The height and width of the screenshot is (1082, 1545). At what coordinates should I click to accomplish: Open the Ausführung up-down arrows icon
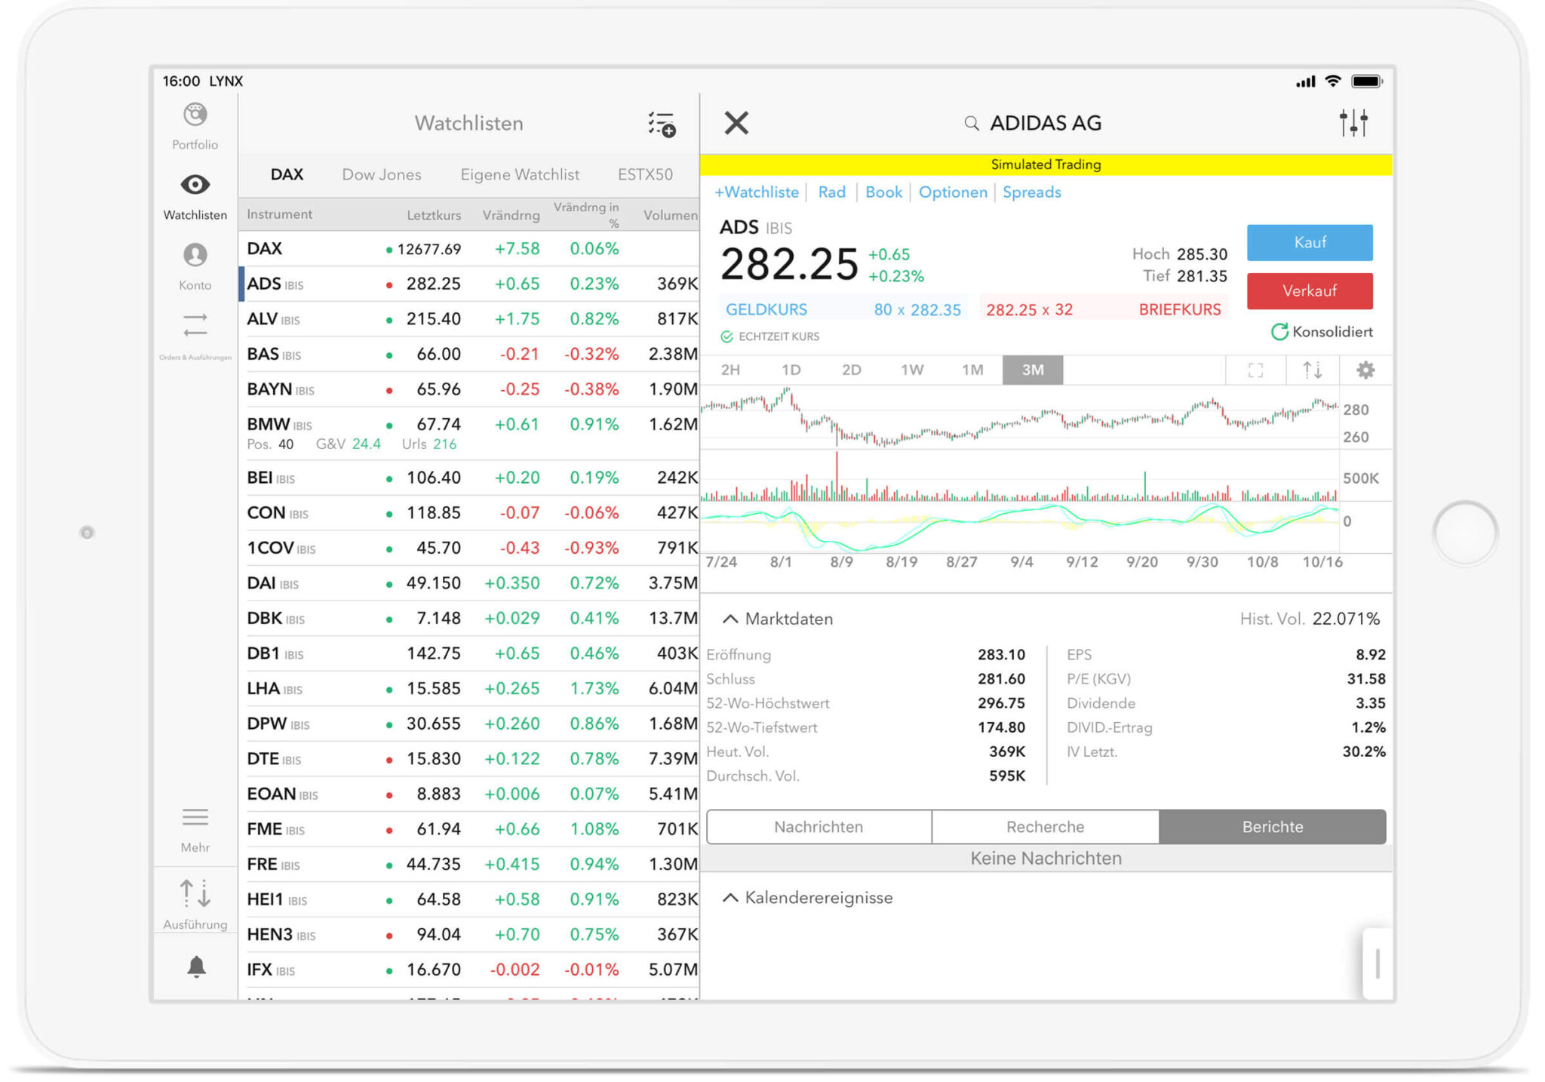[x=195, y=893]
